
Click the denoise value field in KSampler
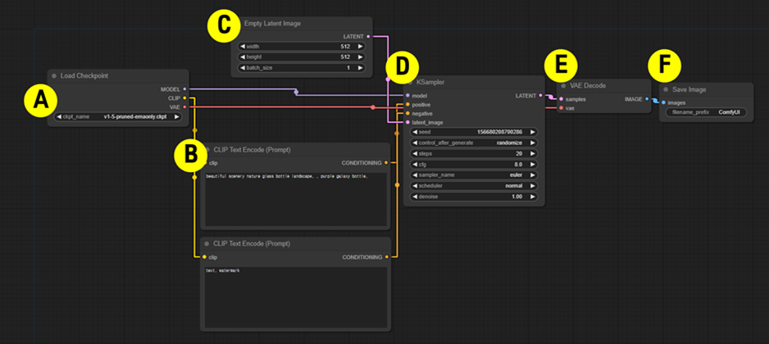(x=473, y=197)
